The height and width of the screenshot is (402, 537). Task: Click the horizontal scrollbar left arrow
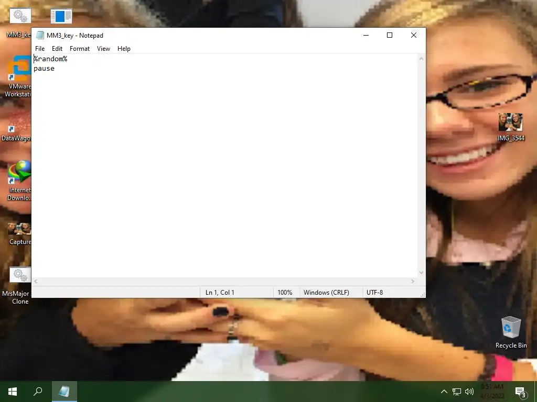tap(36, 281)
